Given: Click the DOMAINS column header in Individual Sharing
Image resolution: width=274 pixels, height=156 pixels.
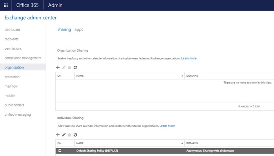Looking at the screenshot, I should [192, 143].
